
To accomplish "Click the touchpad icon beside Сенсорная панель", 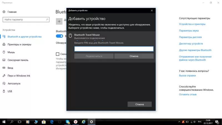I will coord(4,60).
